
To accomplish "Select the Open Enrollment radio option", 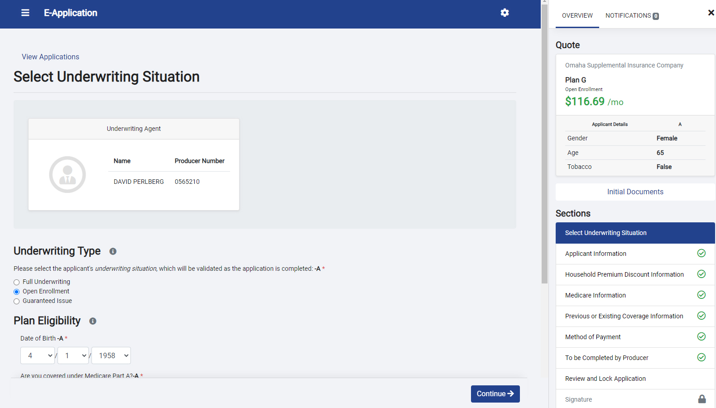I will click(x=17, y=292).
